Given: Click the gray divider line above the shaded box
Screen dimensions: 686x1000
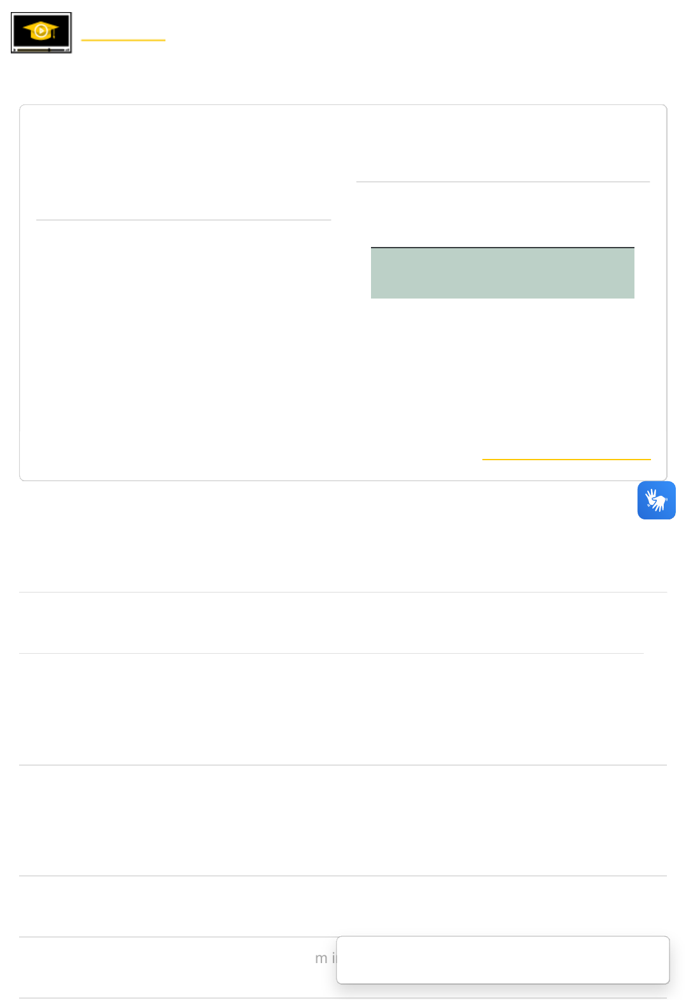Looking at the screenshot, I should point(503,182).
